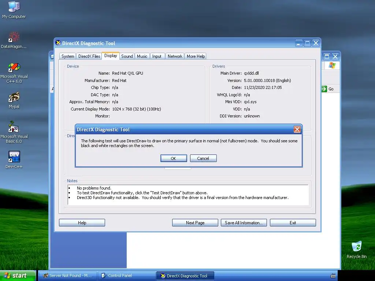375x281 pixels.
Task: Cancel the DirectDraw test dialog
Action: pyautogui.click(x=203, y=158)
